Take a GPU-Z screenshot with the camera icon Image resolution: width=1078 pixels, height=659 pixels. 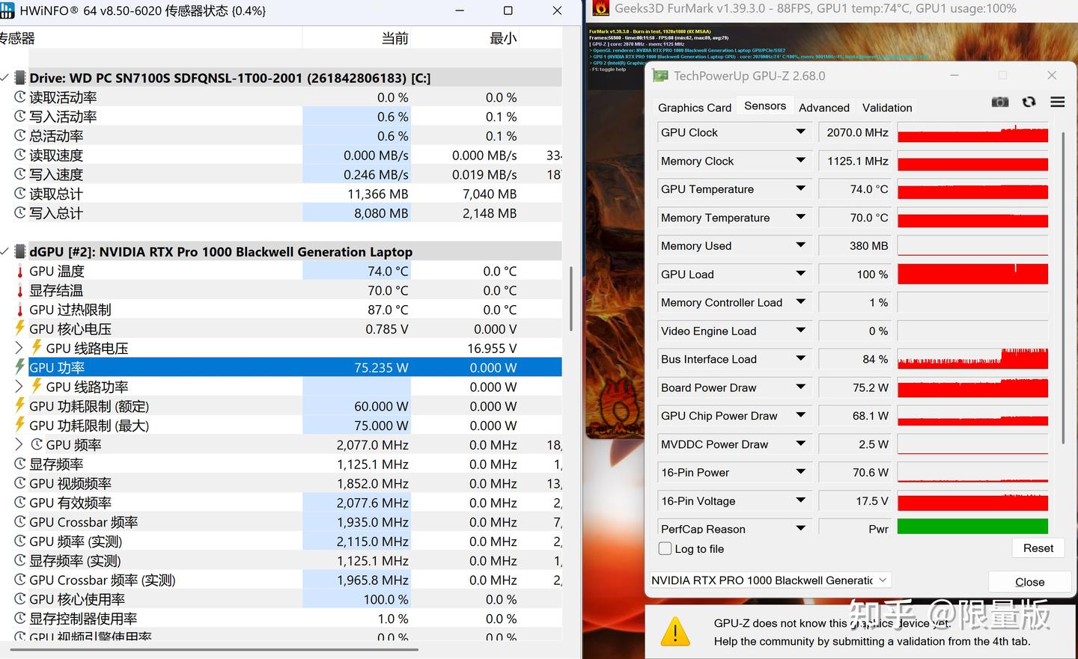[x=1000, y=102]
